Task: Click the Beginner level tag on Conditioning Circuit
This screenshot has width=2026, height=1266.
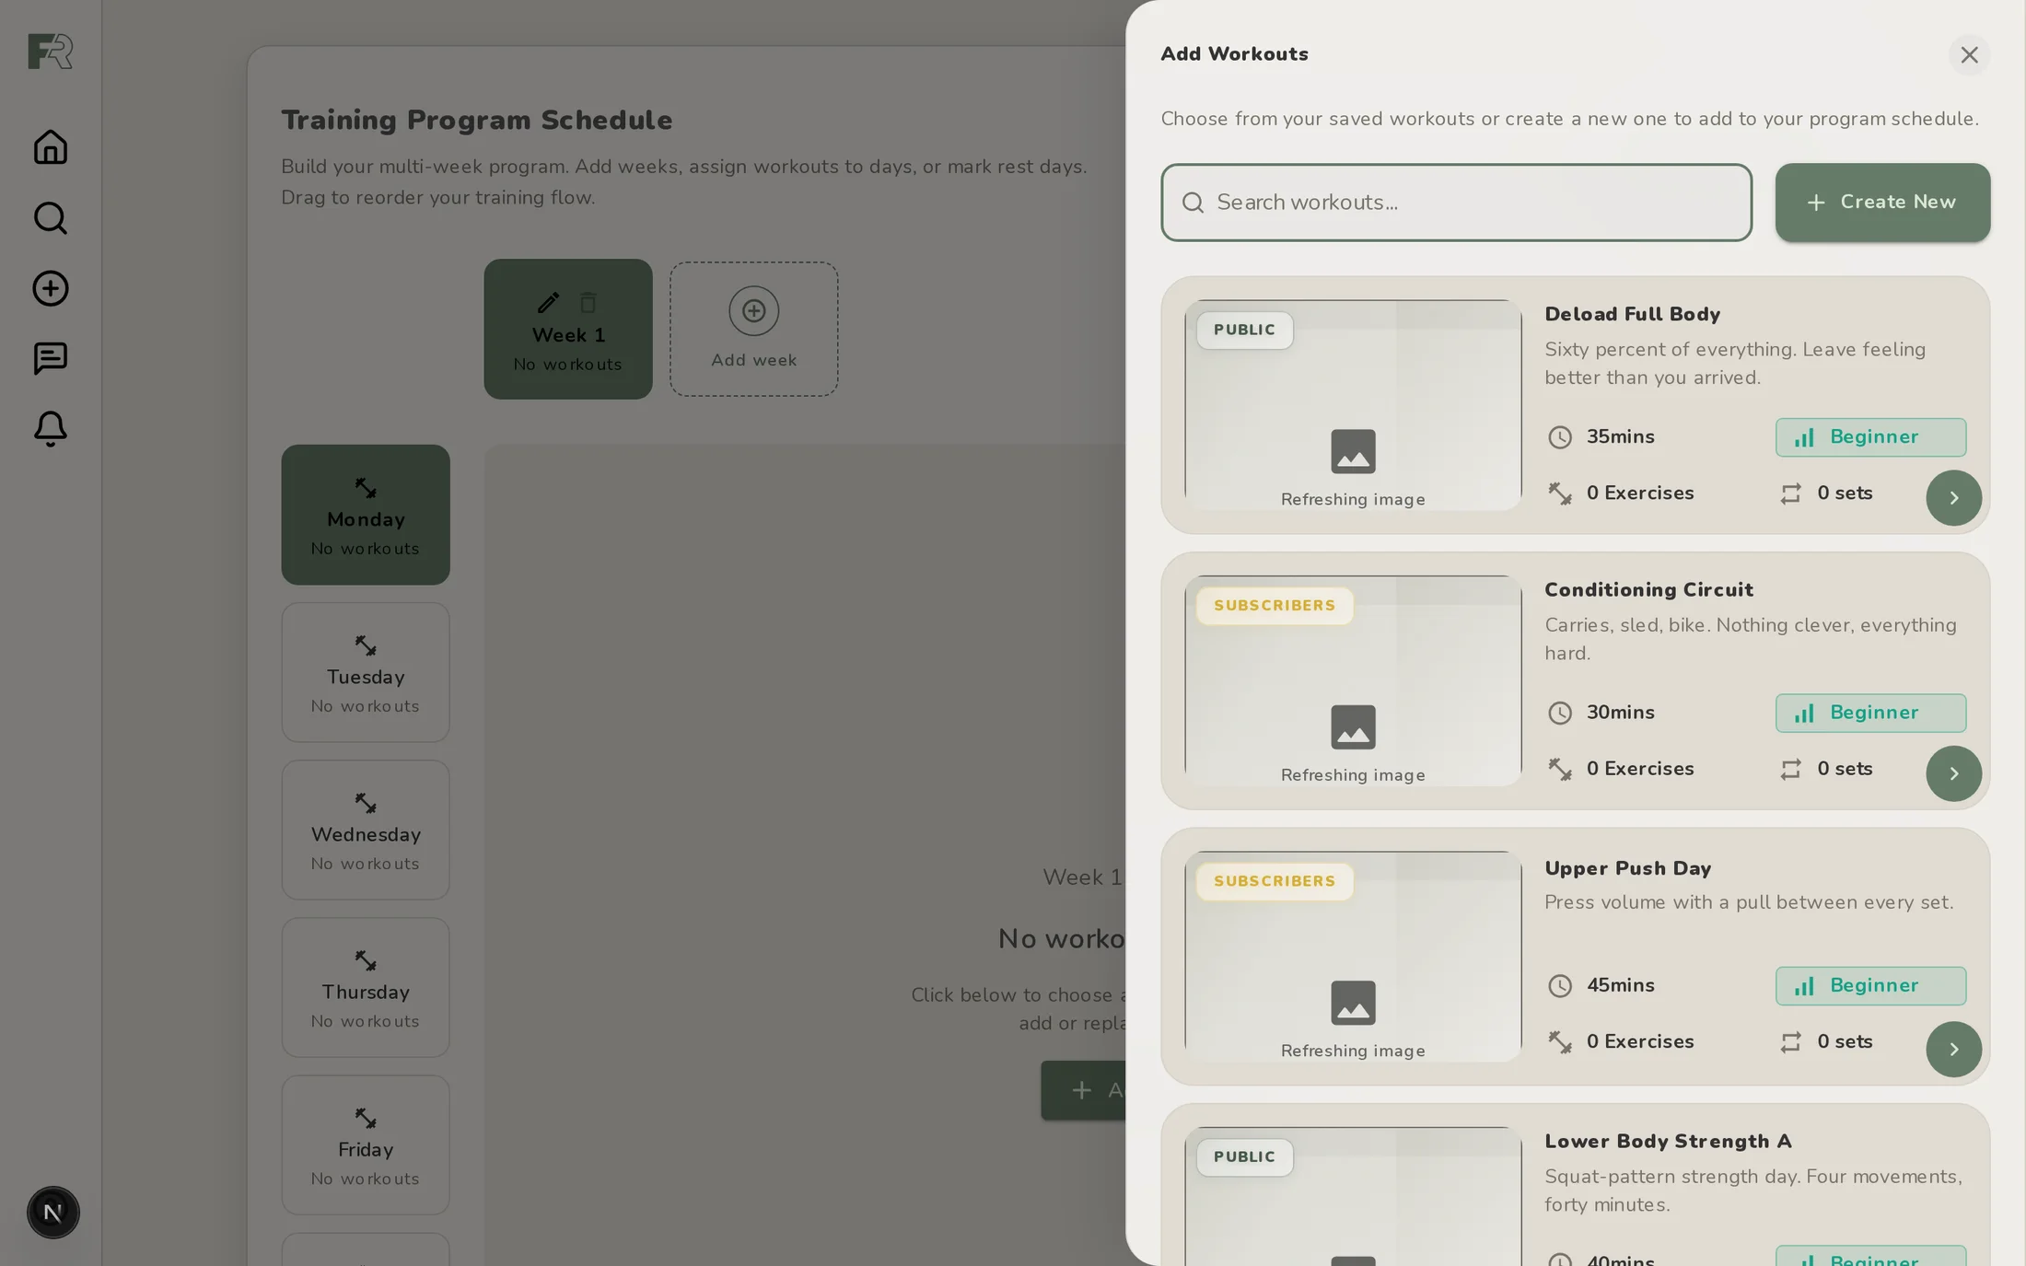Action: [1870, 713]
